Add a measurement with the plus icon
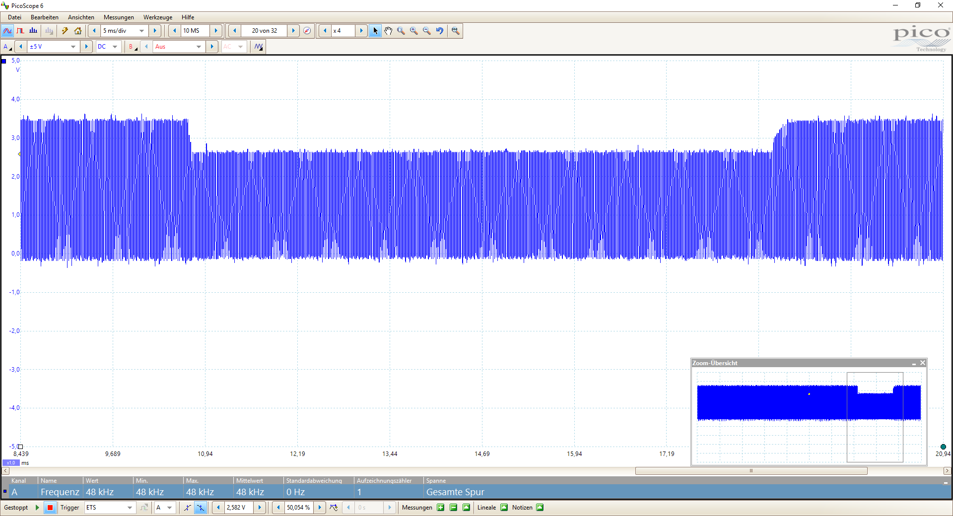Image resolution: width=953 pixels, height=516 pixels. (440, 508)
